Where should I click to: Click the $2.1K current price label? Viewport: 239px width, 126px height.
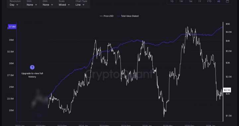click(227, 90)
